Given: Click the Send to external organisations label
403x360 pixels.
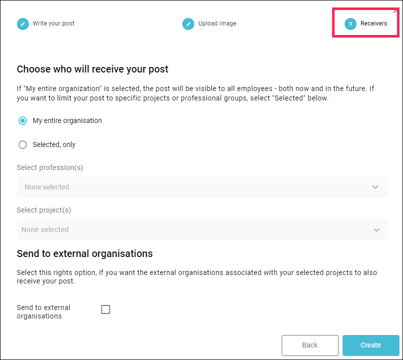Looking at the screenshot, I should (x=43, y=311).
